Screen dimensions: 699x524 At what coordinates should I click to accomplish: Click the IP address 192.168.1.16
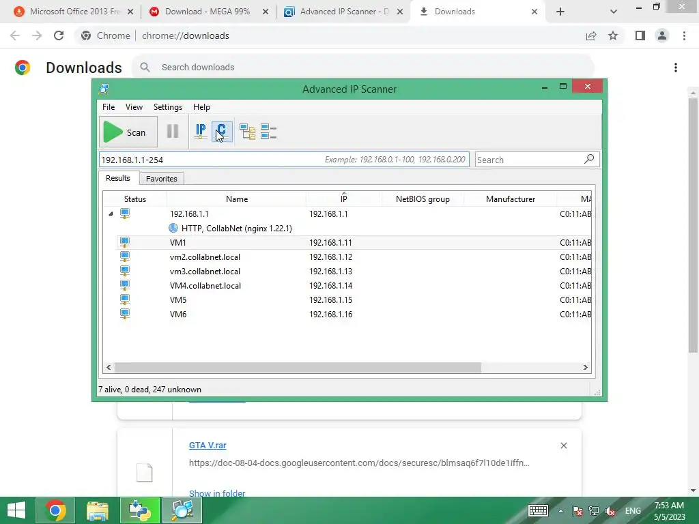point(331,314)
